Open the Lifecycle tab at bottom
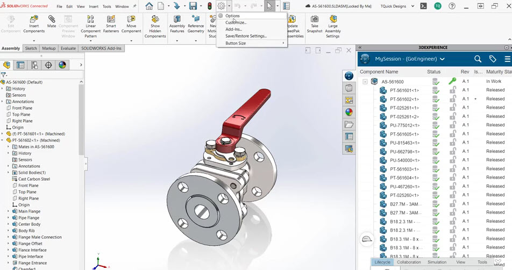Image resolution: width=512 pixels, height=270 pixels. coord(382,262)
